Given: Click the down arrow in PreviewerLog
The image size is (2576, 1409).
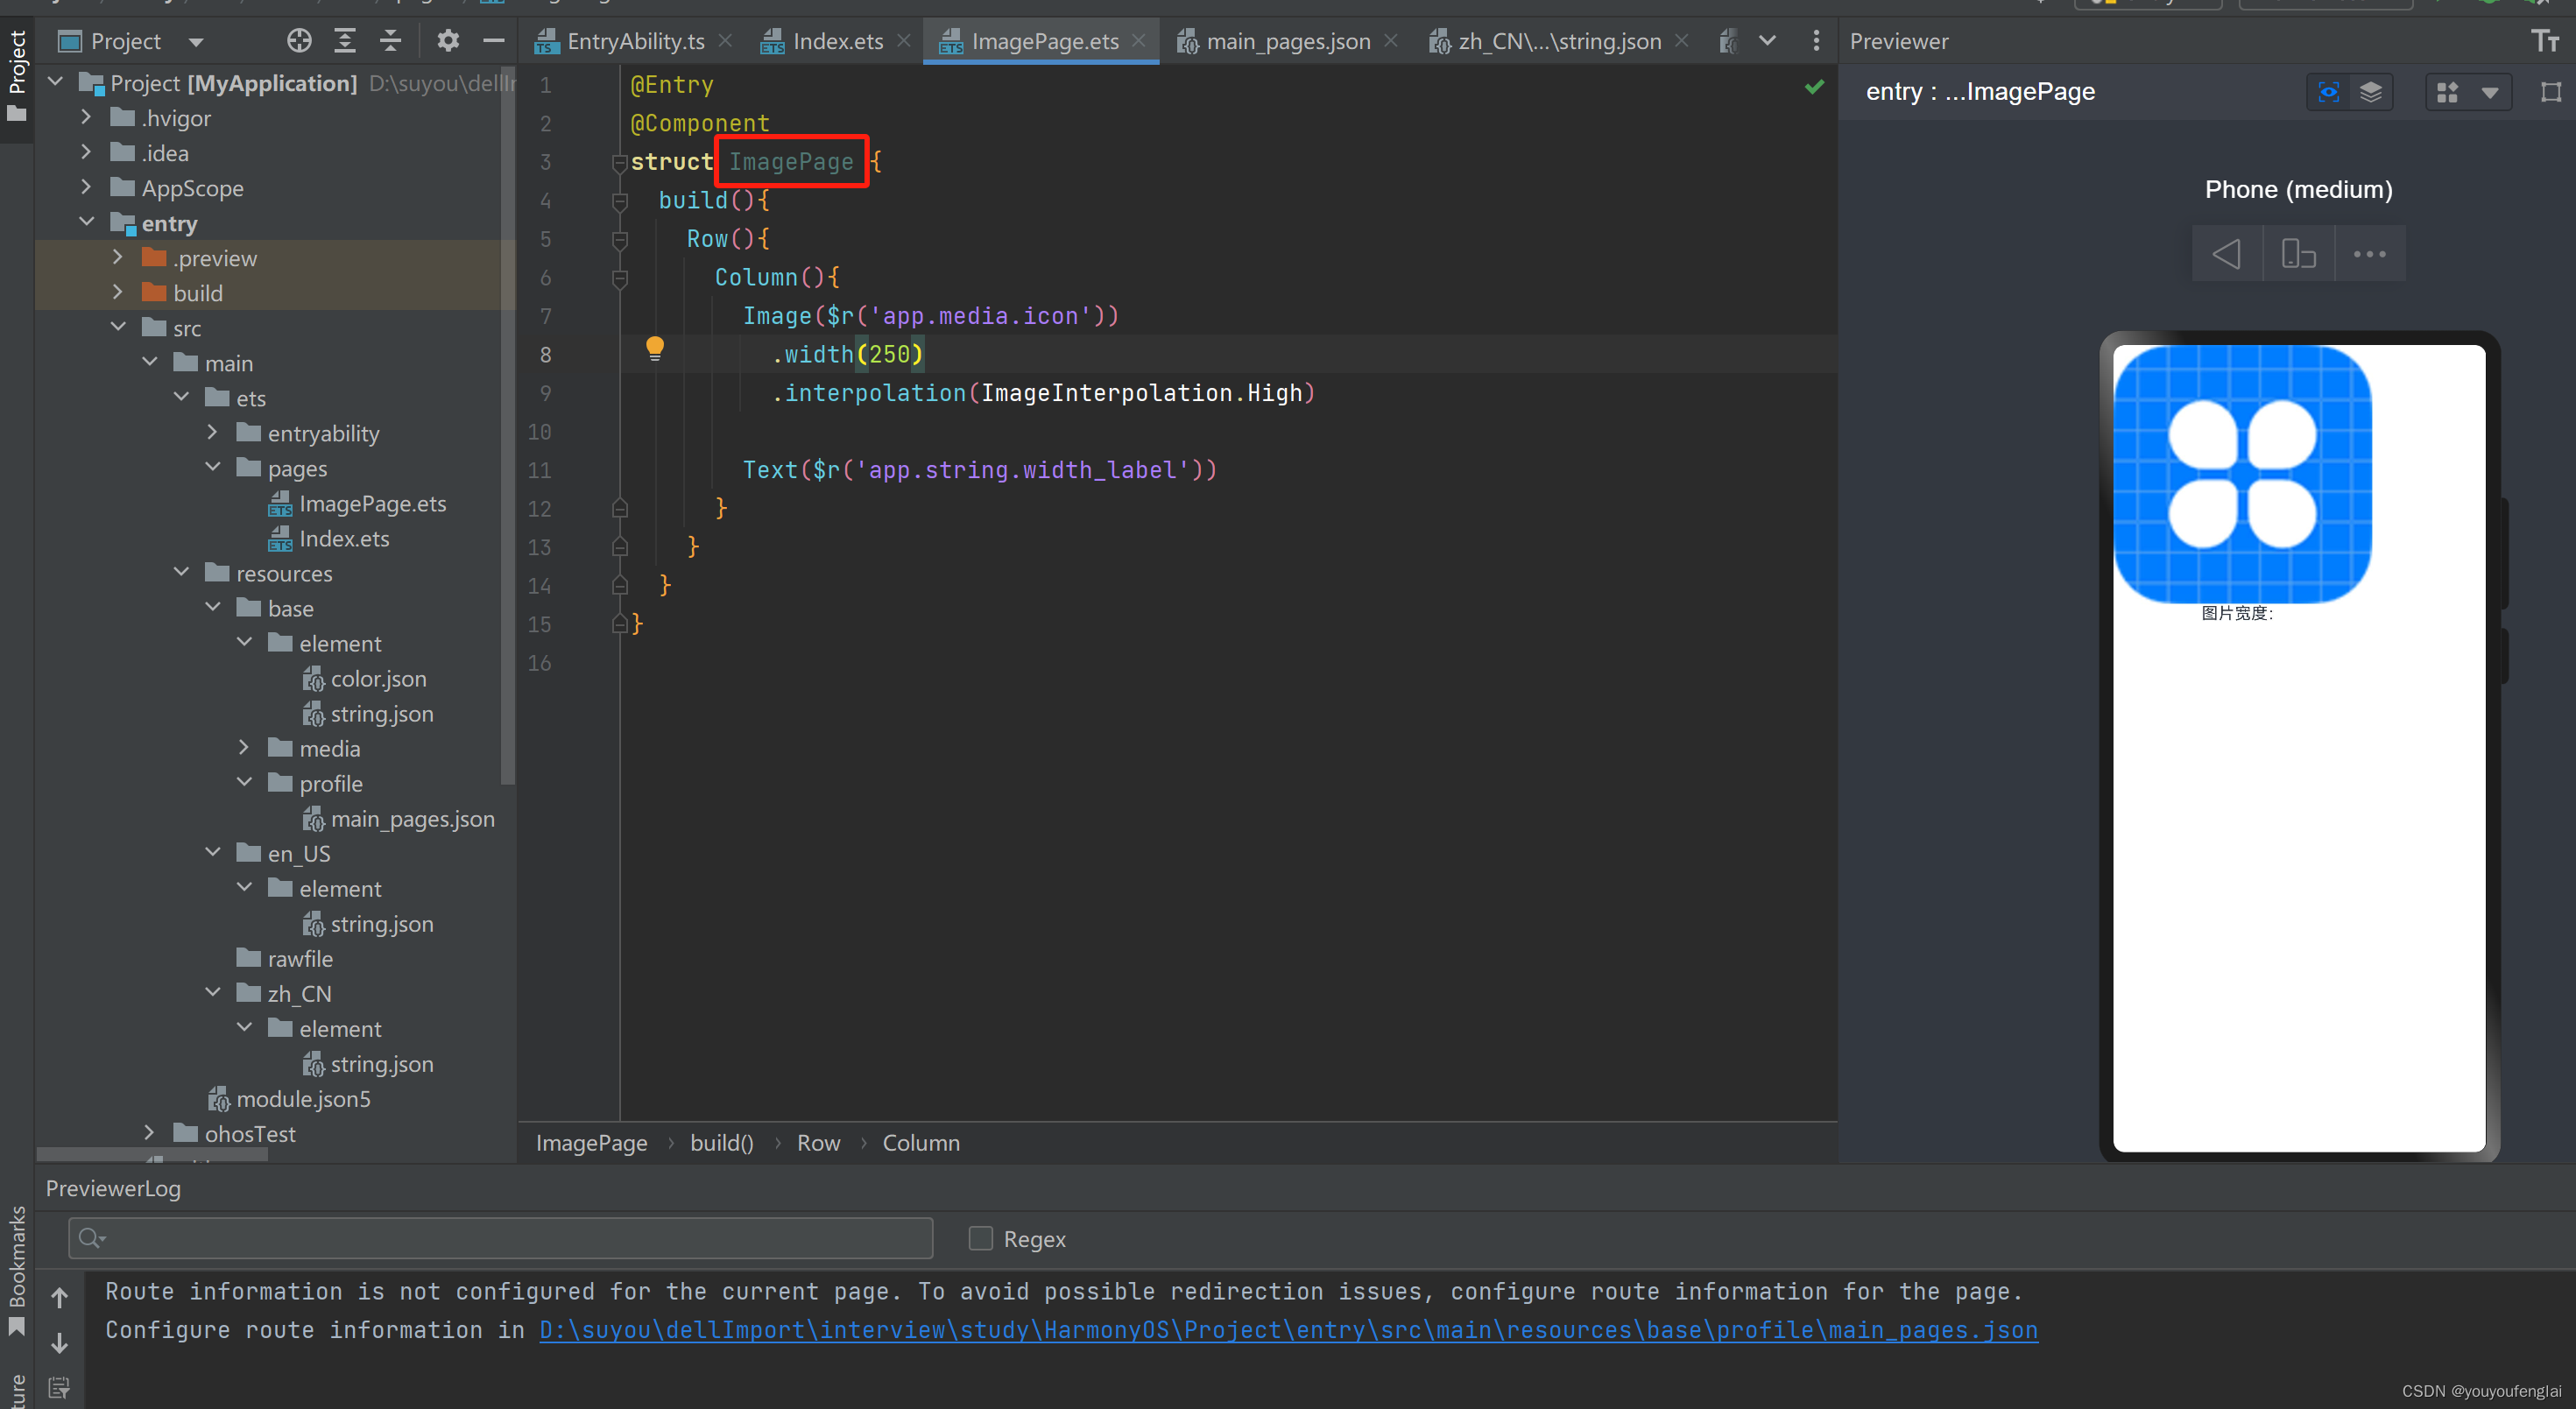Looking at the screenshot, I should (x=59, y=1342).
